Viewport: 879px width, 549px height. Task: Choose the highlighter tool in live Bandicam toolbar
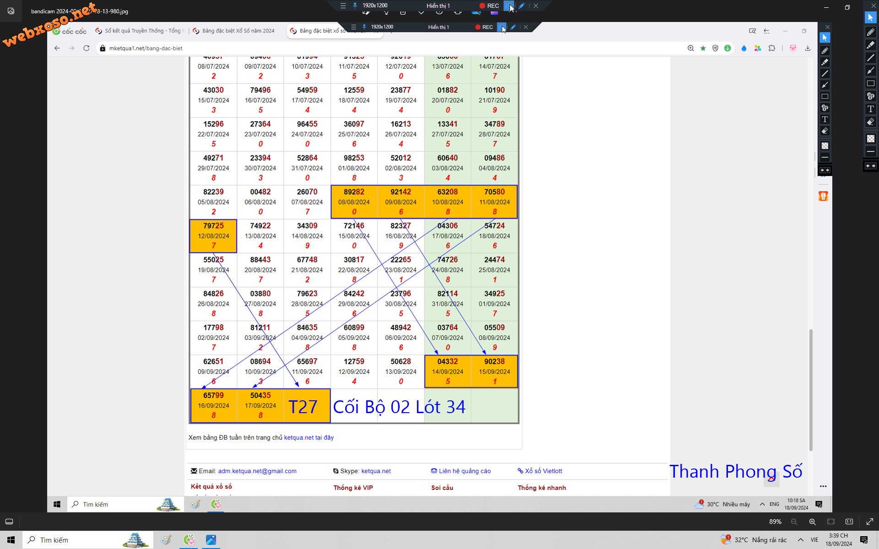(870, 45)
